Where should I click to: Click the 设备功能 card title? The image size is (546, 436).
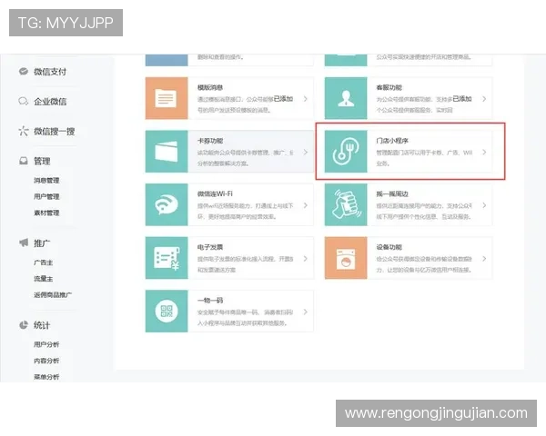pos(389,247)
